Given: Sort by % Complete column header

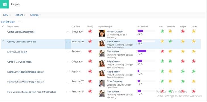Looking at the screenshot, I should [x=143, y=27].
